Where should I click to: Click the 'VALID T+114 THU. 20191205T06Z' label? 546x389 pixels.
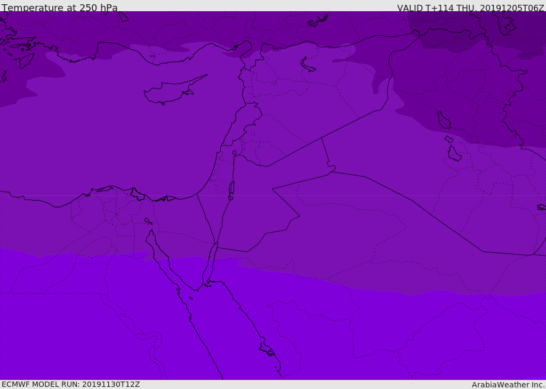click(x=470, y=8)
